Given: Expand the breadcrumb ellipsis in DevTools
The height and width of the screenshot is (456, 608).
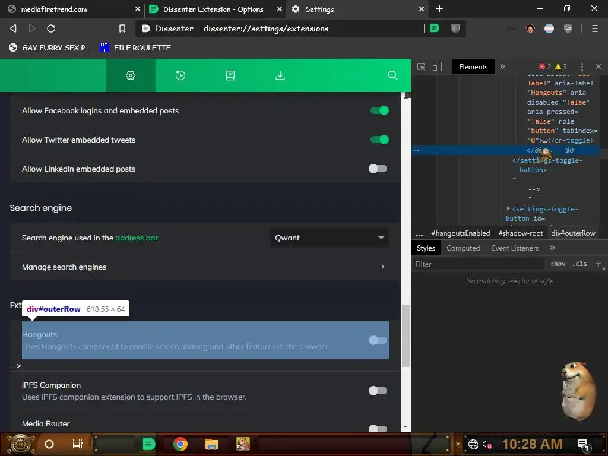Looking at the screenshot, I should coord(419,233).
